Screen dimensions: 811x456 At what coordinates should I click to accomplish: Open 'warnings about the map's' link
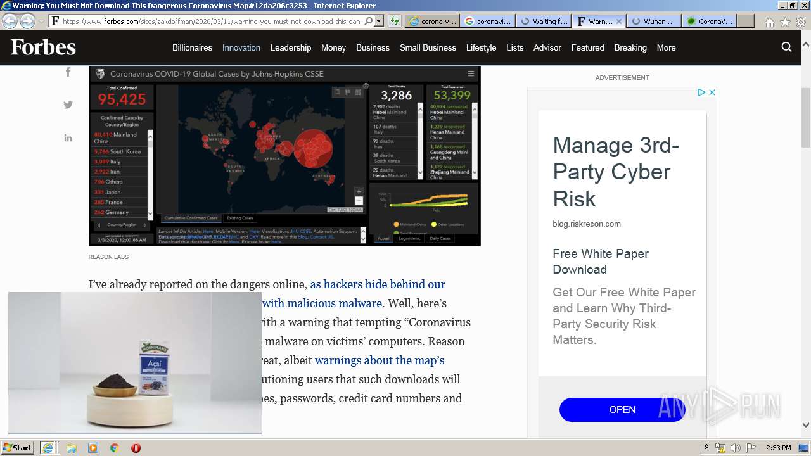click(380, 360)
